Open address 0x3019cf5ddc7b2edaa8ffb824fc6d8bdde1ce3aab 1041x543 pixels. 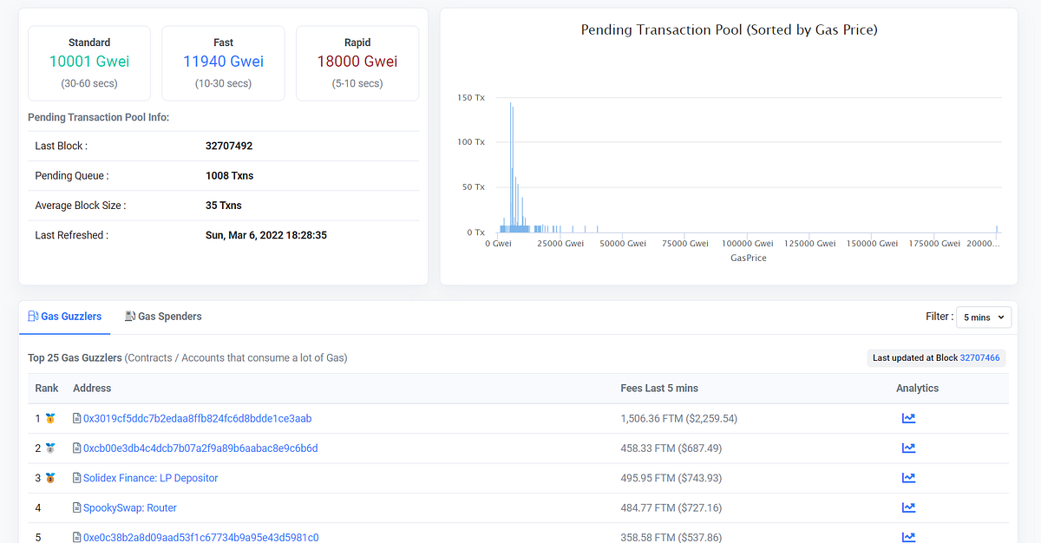(197, 418)
